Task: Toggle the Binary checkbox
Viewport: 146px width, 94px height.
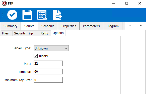Action: pos(36,56)
